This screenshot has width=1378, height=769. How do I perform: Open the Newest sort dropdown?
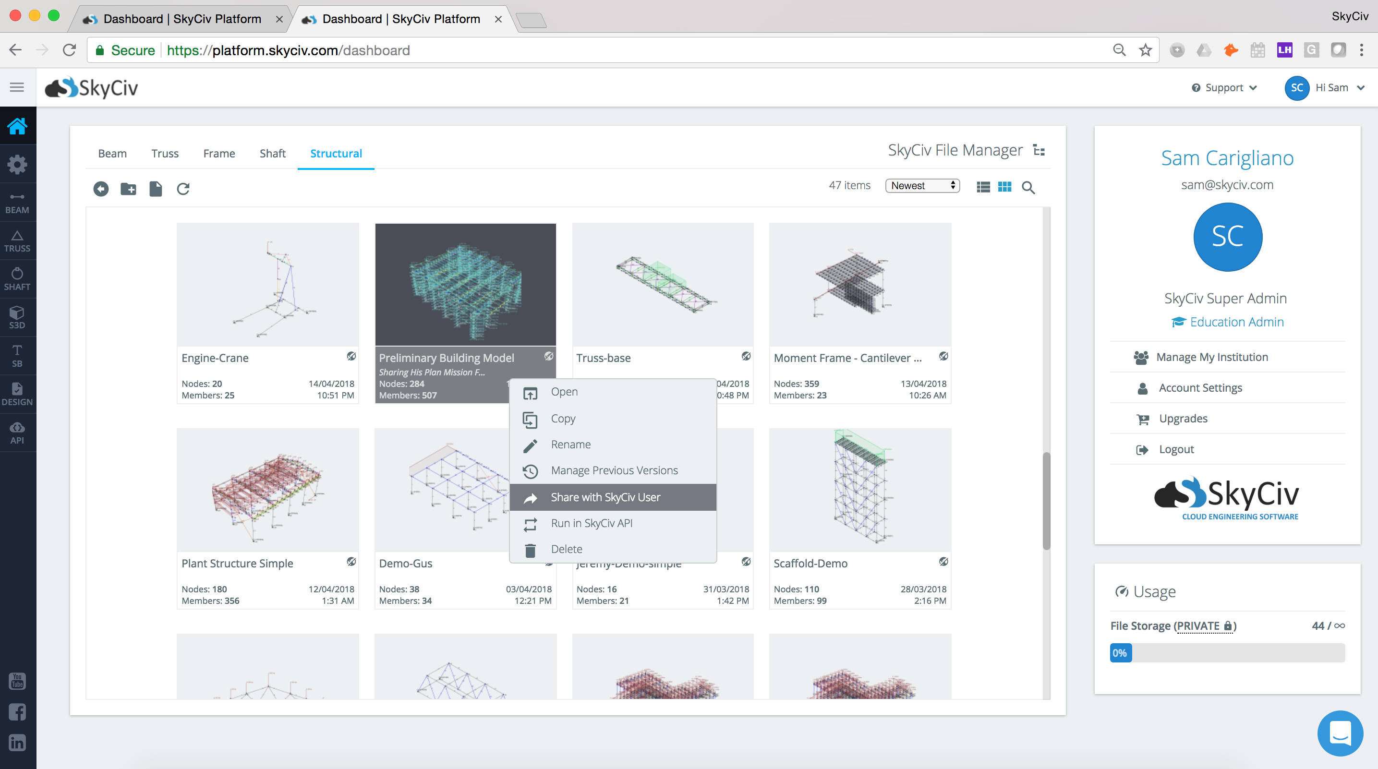[x=922, y=186]
